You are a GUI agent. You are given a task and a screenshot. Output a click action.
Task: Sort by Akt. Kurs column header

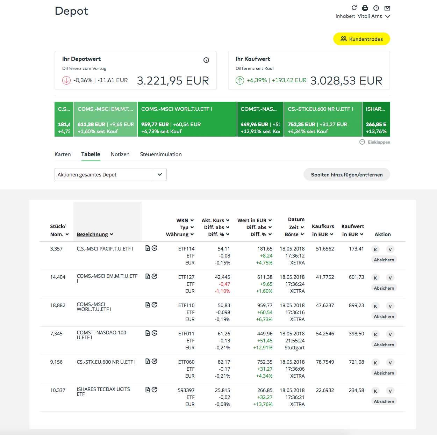(215, 220)
